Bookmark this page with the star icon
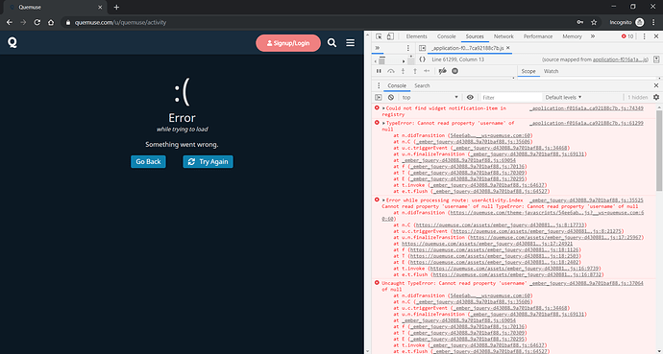This screenshot has width=663, height=354. click(594, 22)
